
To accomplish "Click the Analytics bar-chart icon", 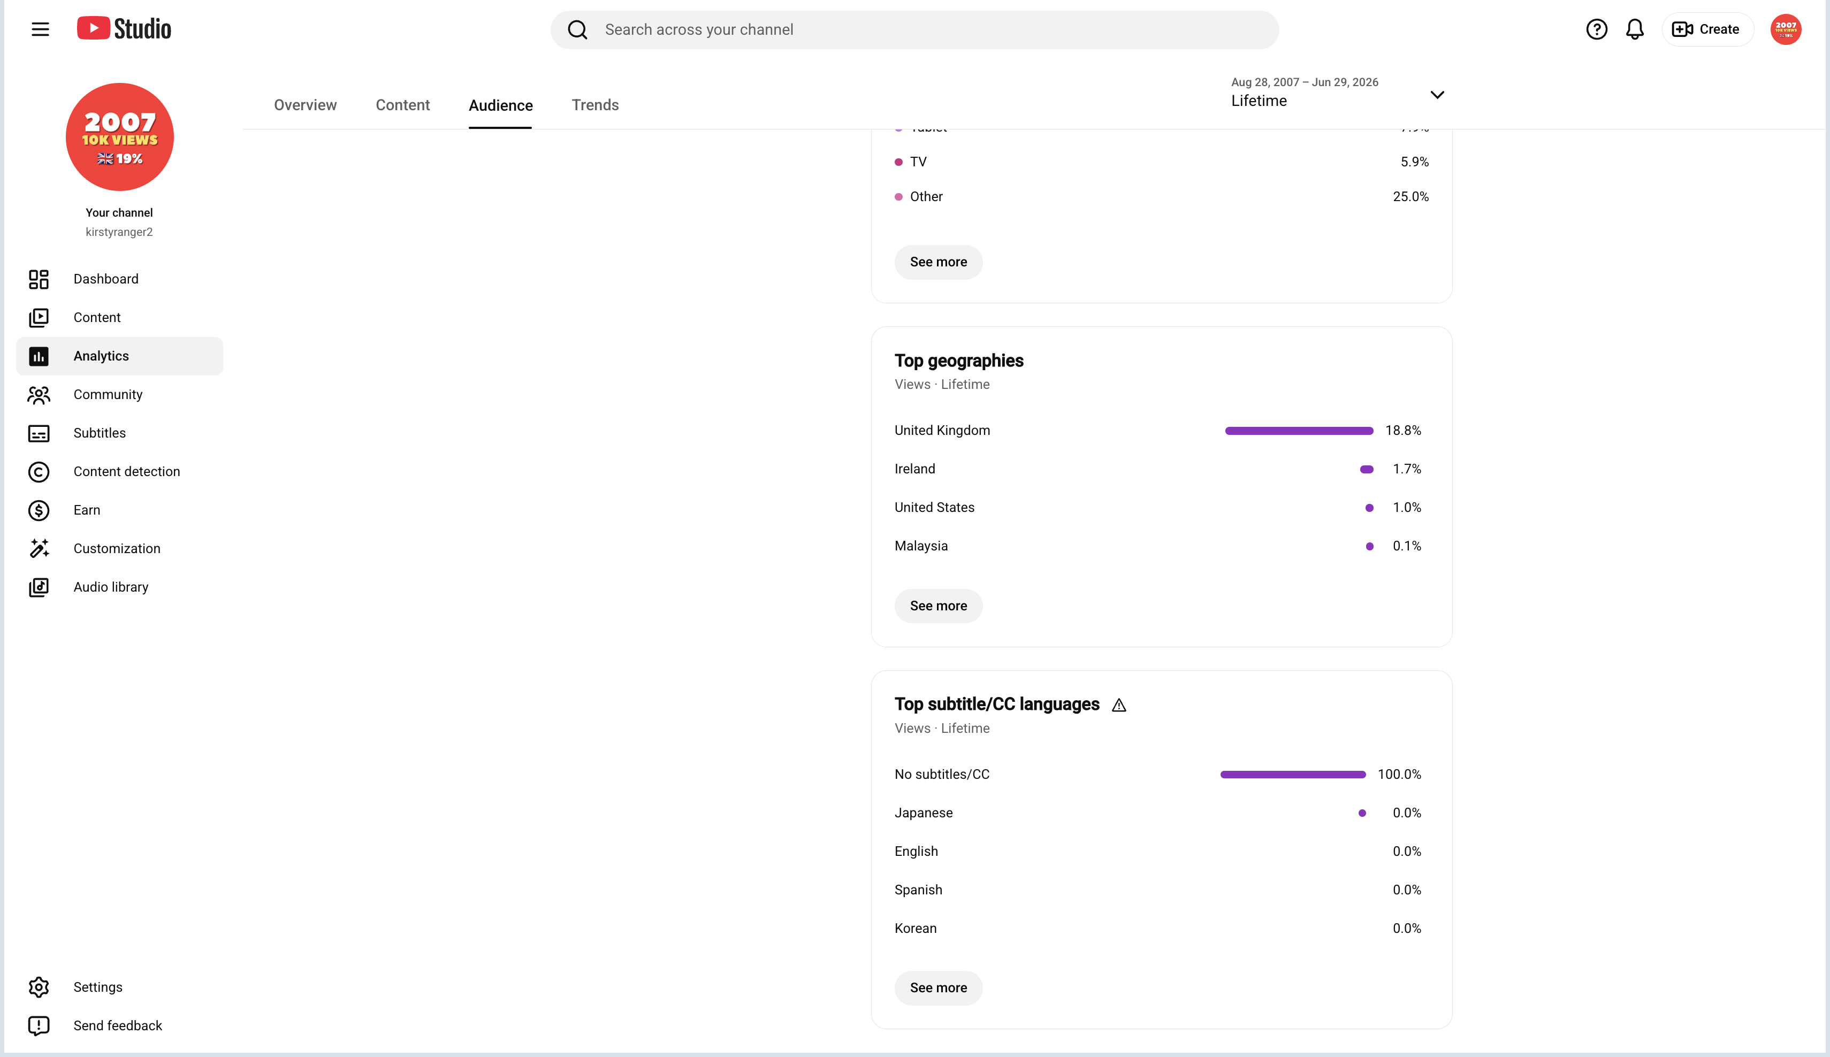I will [x=39, y=356].
